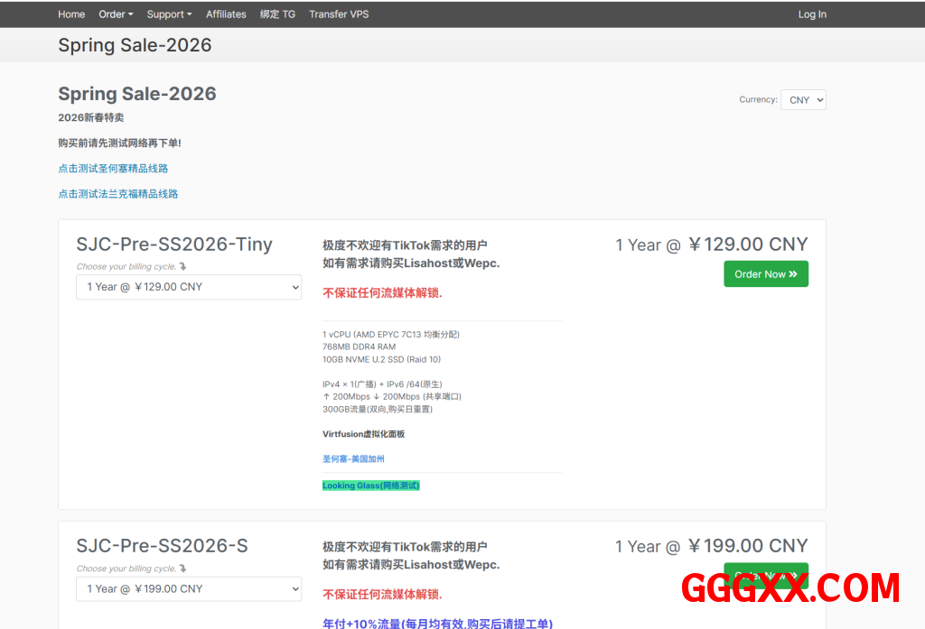925x629 pixels.
Task: Click the GGGXX.COM watermark
Action: (x=790, y=588)
